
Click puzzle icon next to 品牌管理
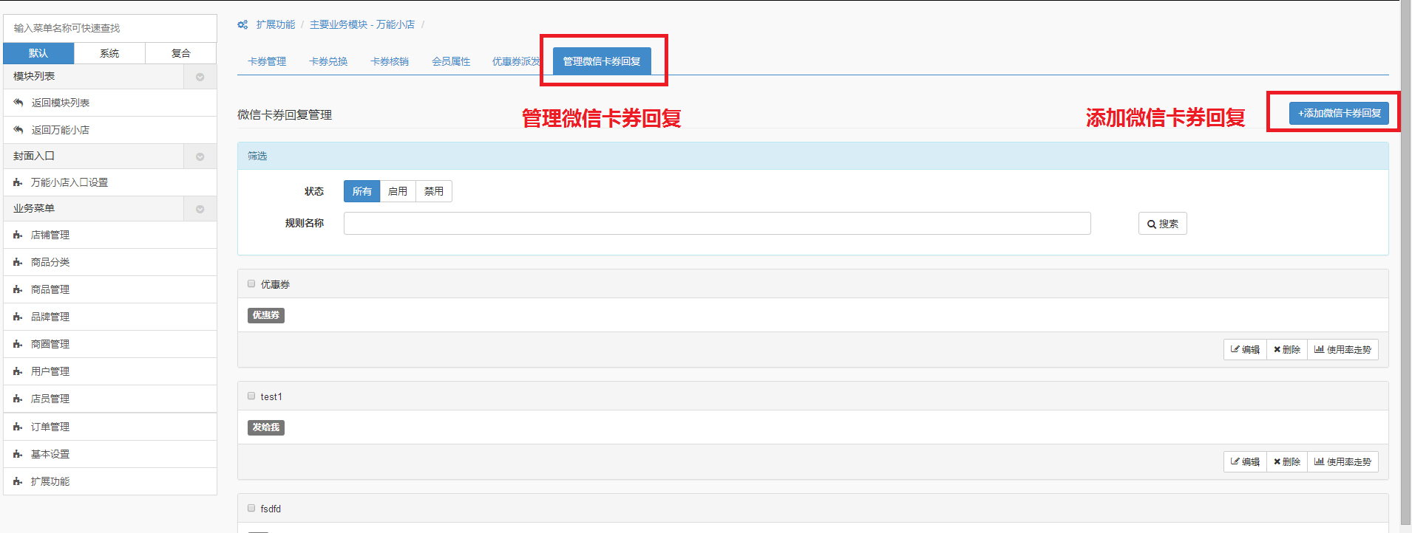pos(18,317)
